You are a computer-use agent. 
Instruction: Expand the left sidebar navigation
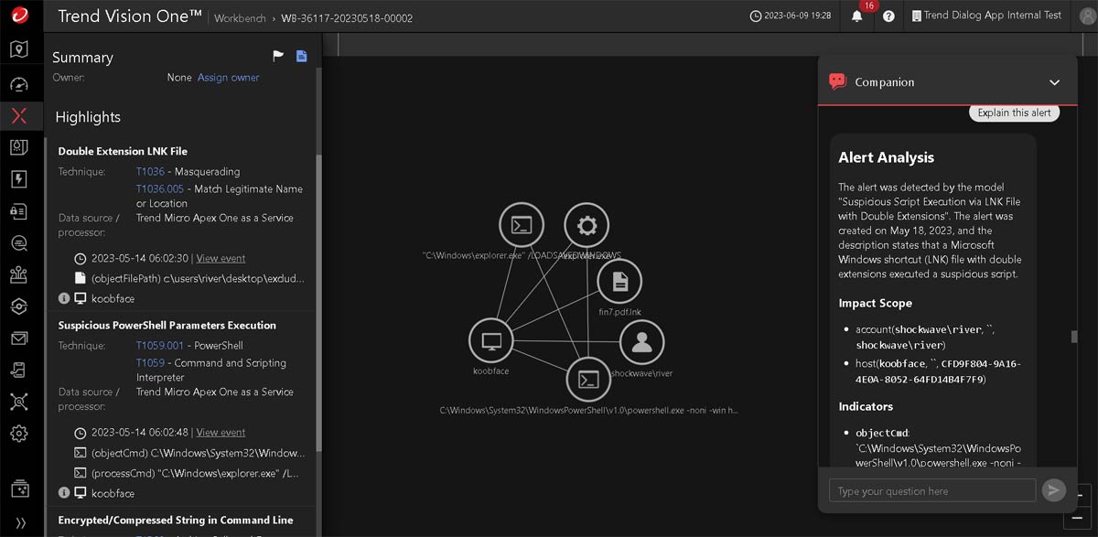(19, 522)
